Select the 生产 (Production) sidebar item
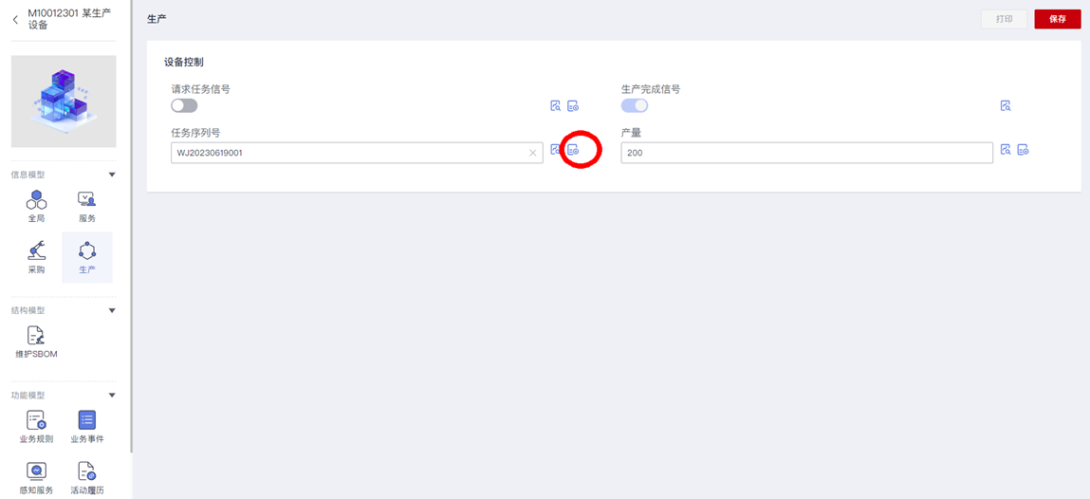This screenshot has width=1090, height=499. point(87,256)
